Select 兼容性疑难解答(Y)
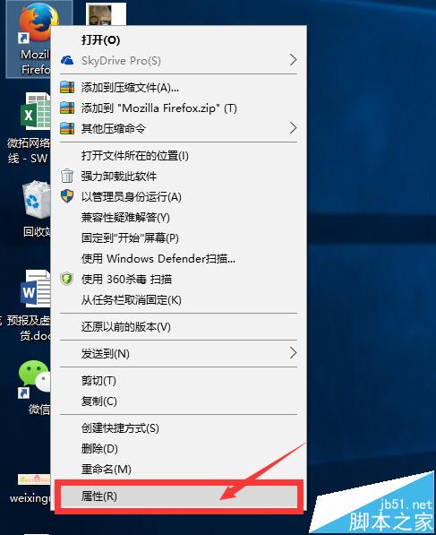Image resolution: width=436 pixels, height=535 pixels. click(179, 218)
